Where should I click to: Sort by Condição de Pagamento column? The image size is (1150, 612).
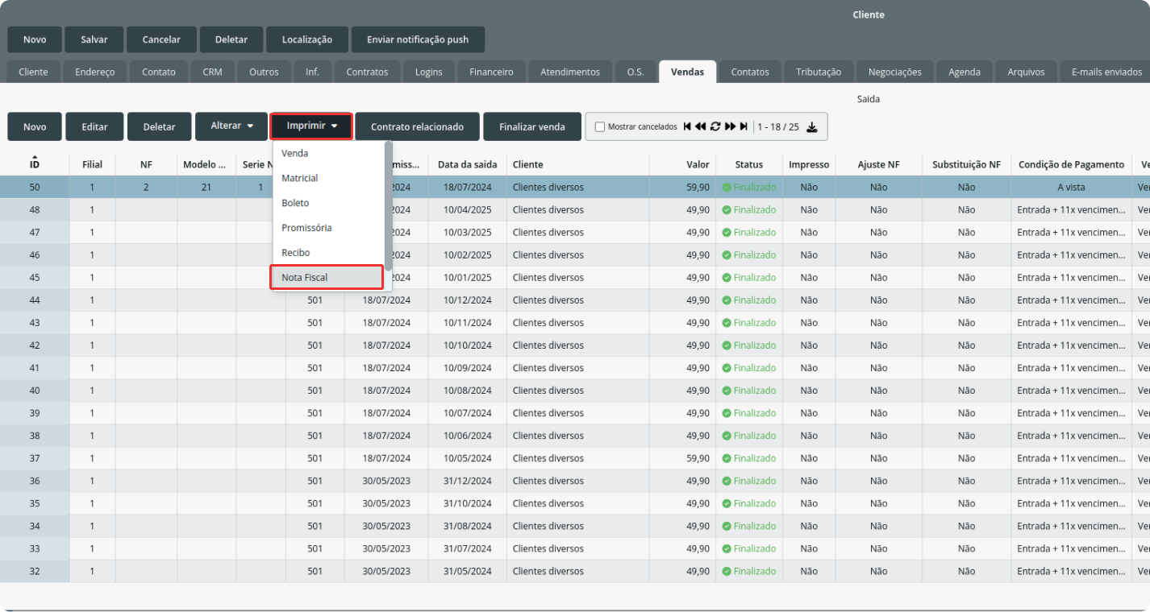(x=1071, y=164)
